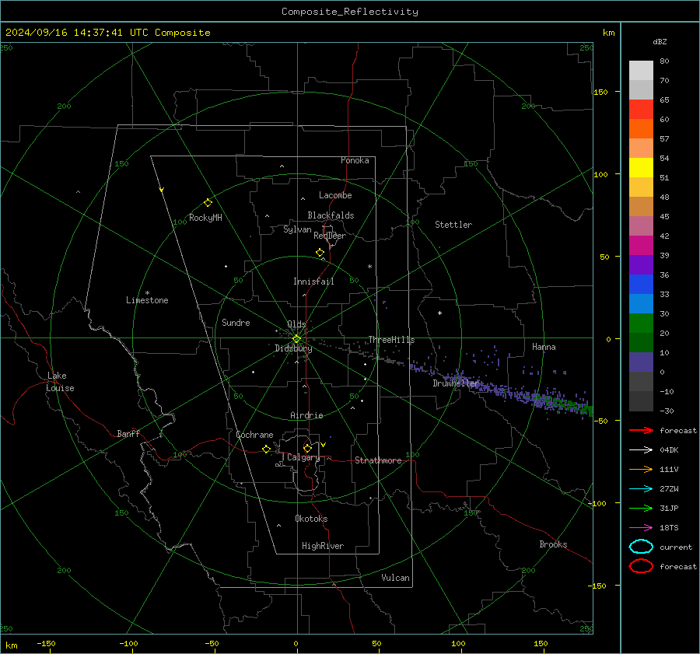
Task: Click the Sundre label
Action: [236, 322]
